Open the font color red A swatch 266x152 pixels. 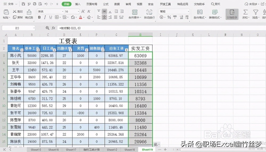point(81,17)
